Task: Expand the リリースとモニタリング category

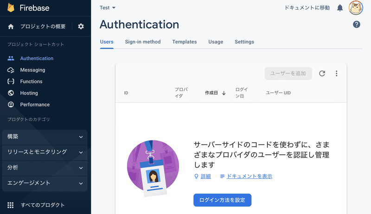Action: pyautogui.click(x=45, y=152)
